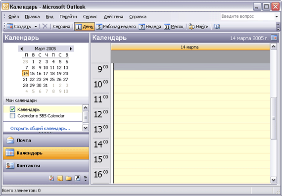Open toolbar options chevron at right
The image size is (282, 196).
(278, 27)
